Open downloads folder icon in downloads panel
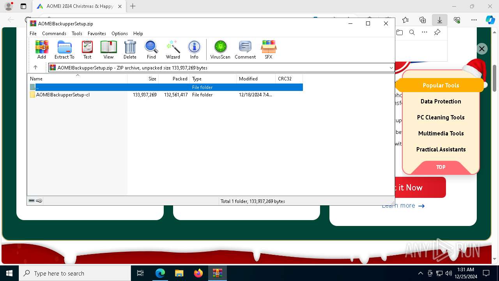This screenshot has height=281, width=499. point(400,32)
